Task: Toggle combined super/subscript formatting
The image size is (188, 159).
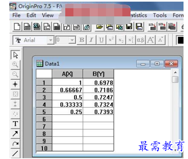Action: (131, 40)
